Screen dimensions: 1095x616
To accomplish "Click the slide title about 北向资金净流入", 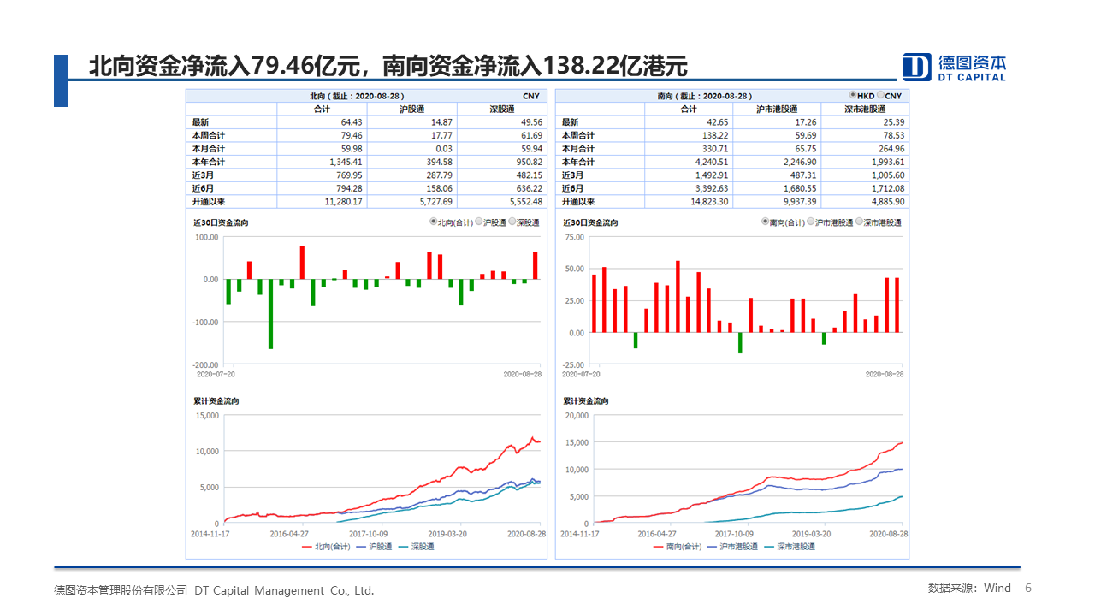I will 388,66.
